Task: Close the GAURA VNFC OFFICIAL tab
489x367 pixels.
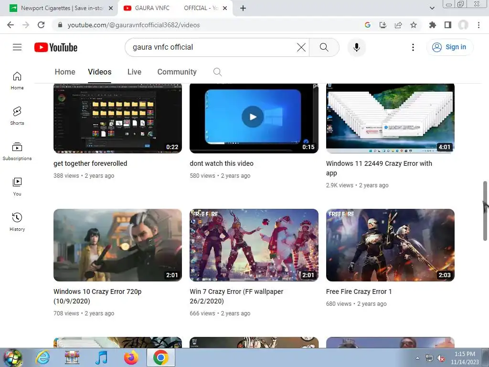Action: pos(224,9)
